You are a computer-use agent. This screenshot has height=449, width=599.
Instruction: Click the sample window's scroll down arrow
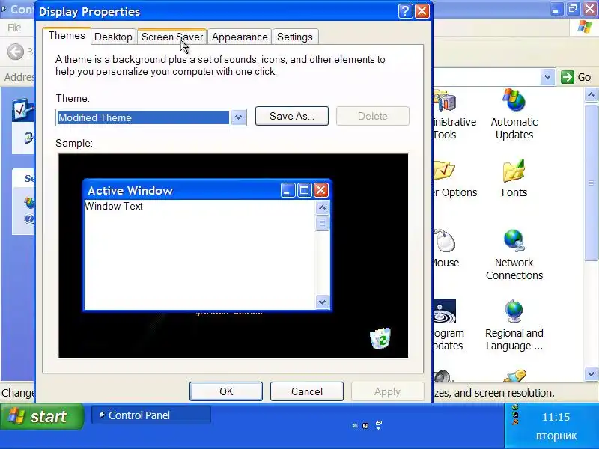tap(322, 302)
